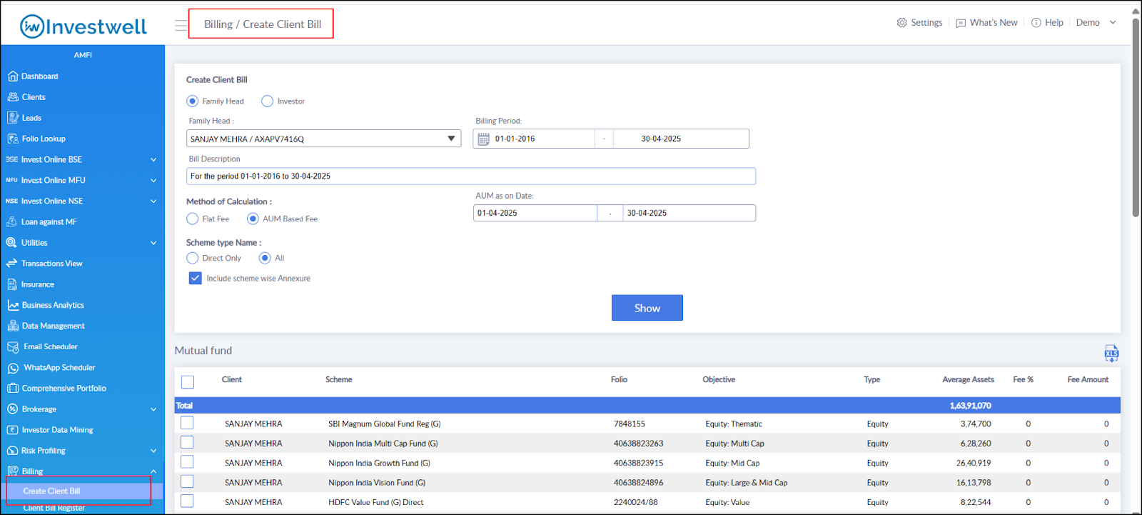Click the Insurance sidebar icon
The height and width of the screenshot is (515, 1142).
(x=12, y=284)
